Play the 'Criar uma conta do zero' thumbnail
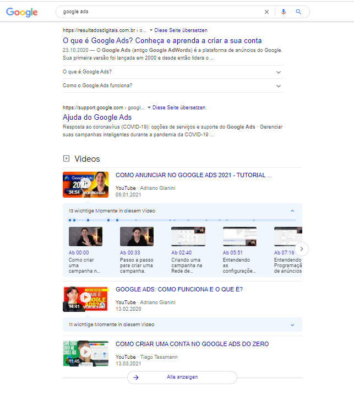 tap(85, 353)
